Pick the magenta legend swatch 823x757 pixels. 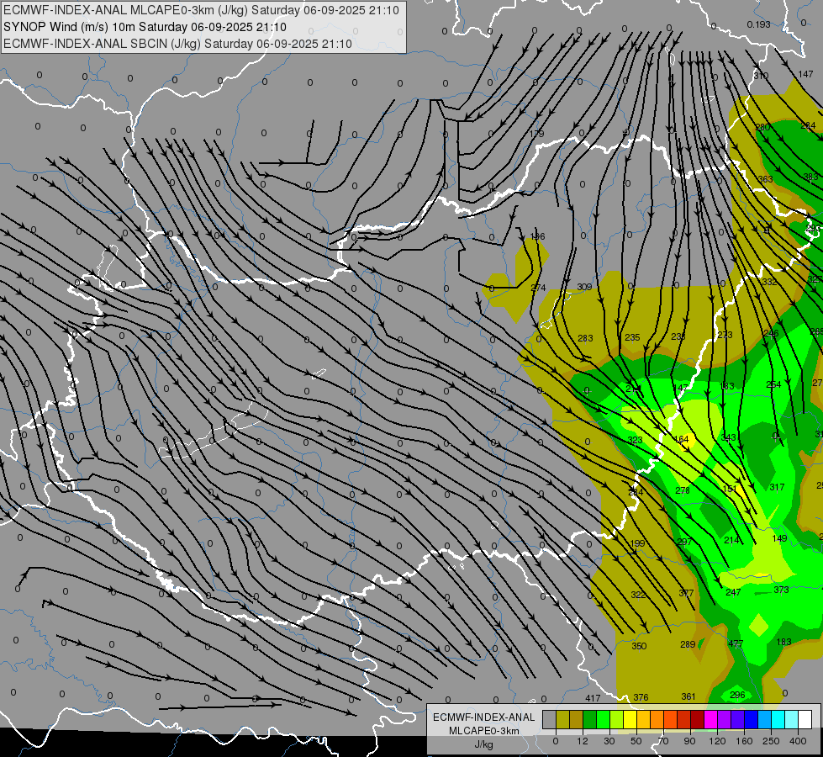pos(710,720)
